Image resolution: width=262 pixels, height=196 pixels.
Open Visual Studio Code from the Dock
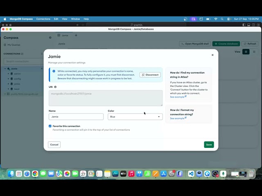pyautogui.click(x=191, y=174)
